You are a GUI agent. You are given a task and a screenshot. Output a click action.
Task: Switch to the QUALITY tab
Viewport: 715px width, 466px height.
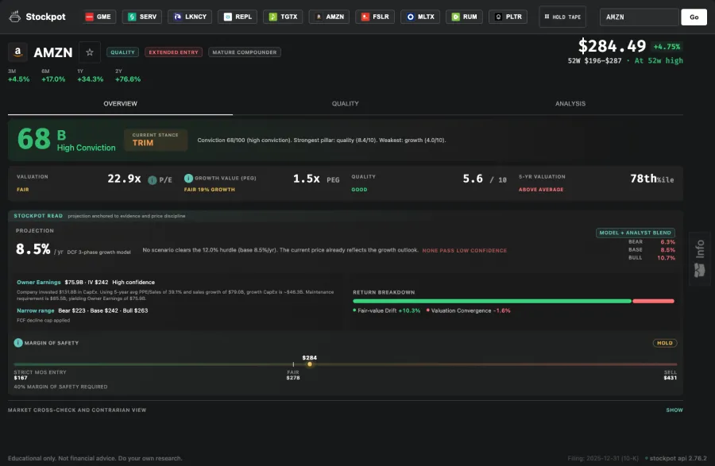pos(346,104)
